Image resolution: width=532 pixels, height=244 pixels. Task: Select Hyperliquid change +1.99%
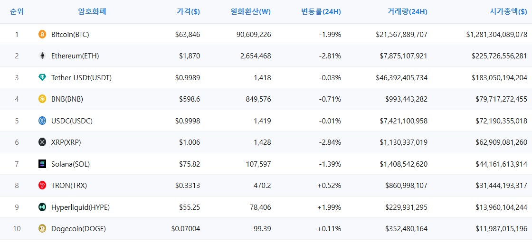(x=329, y=207)
